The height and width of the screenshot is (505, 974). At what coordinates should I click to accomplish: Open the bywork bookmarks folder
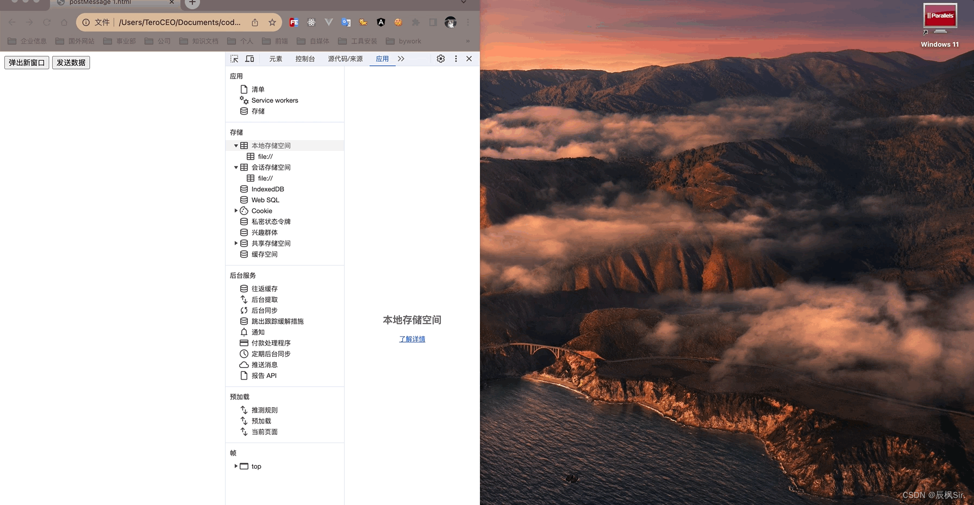404,41
